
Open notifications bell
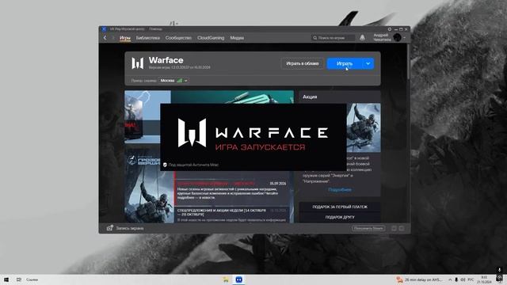pyautogui.click(x=363, y=37)
